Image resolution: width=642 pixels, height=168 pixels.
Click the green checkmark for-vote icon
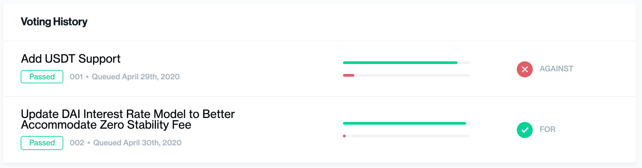tap(524, 130)
